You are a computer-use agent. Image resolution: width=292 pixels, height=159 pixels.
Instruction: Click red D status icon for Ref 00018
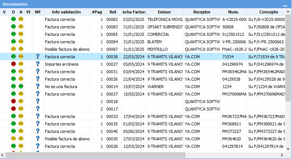click(13, 101)
